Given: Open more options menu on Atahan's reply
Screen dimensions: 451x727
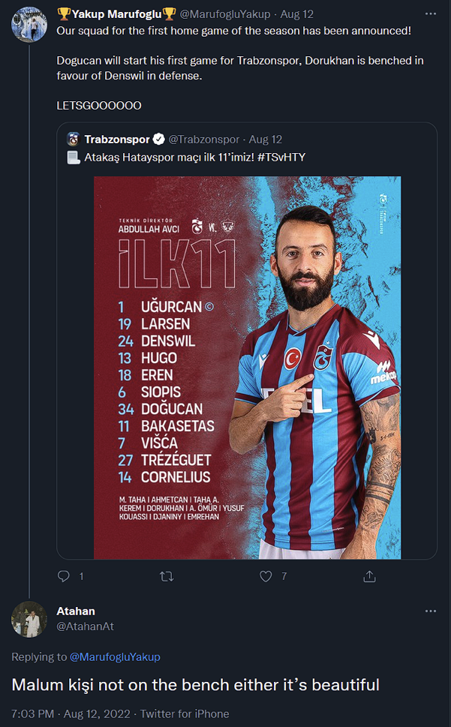Looking at the screenshot, I should (x=429, y=611).
